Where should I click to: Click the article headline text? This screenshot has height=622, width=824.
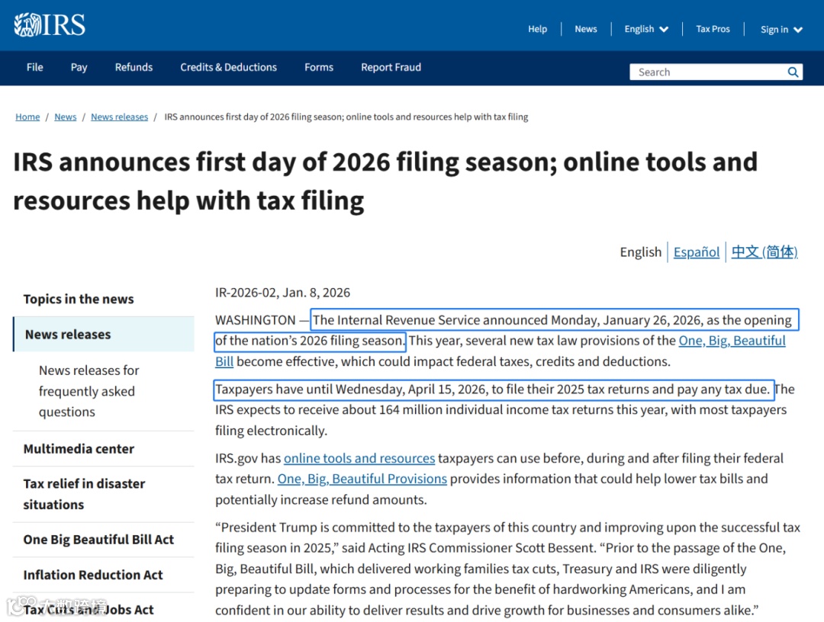pyautogui.click(x=385, y=181)
